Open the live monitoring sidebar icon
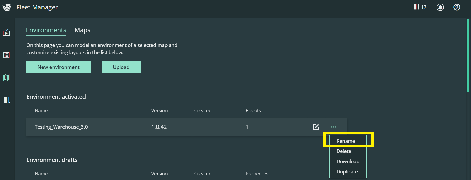471x180 pixels. 6,33
